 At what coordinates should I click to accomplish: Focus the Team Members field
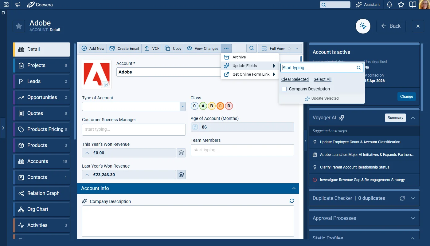coord(242,150)
